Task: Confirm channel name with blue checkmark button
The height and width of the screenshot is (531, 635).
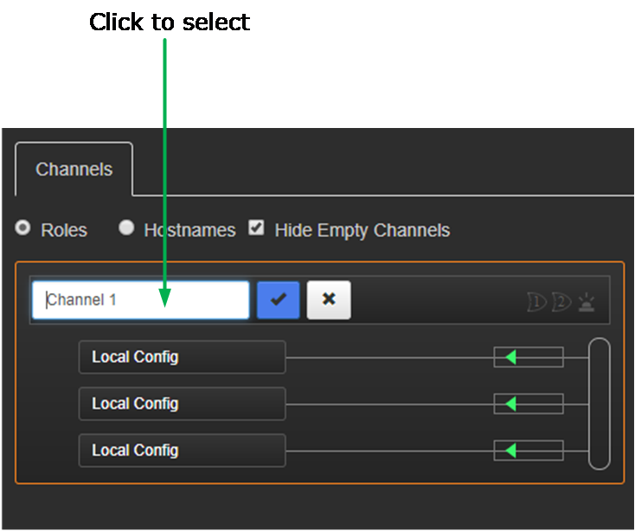Action: click(278, 300)
